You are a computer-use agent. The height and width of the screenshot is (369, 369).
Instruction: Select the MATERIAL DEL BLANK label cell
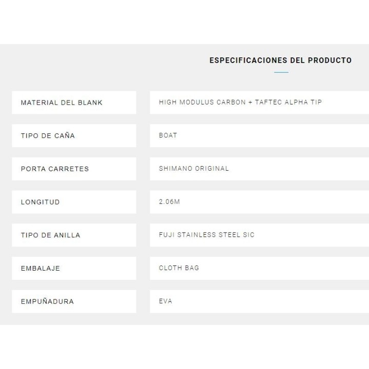74,102
